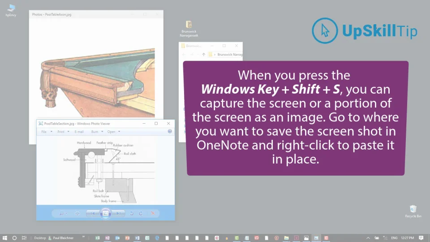Click the Cortana circle on taskbar

[14, 238]
